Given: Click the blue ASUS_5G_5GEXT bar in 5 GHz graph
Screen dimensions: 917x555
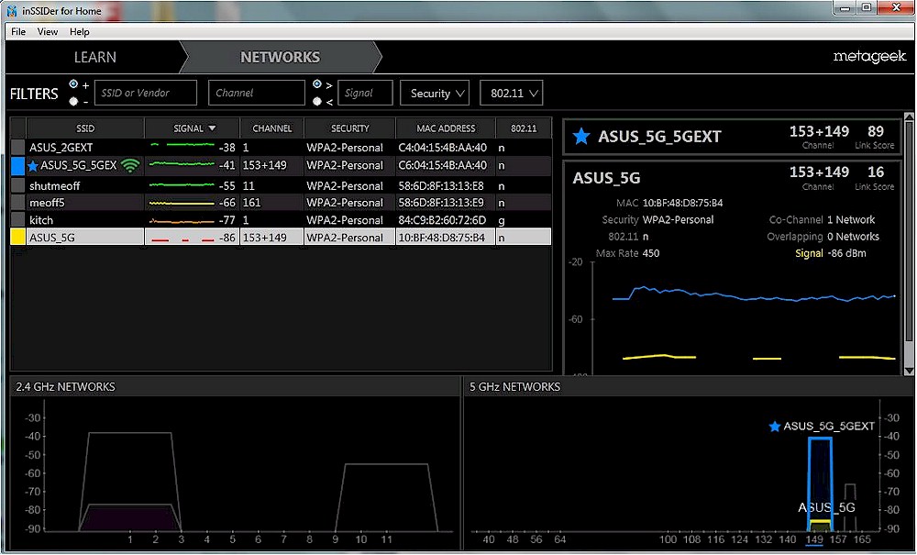Looking at the screenshot, I should [821, 483].
